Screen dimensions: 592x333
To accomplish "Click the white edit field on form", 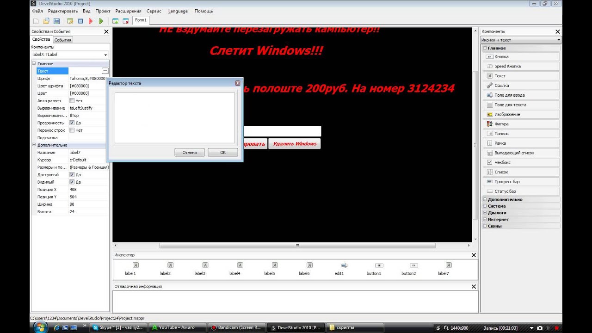I will coord(282,131).
